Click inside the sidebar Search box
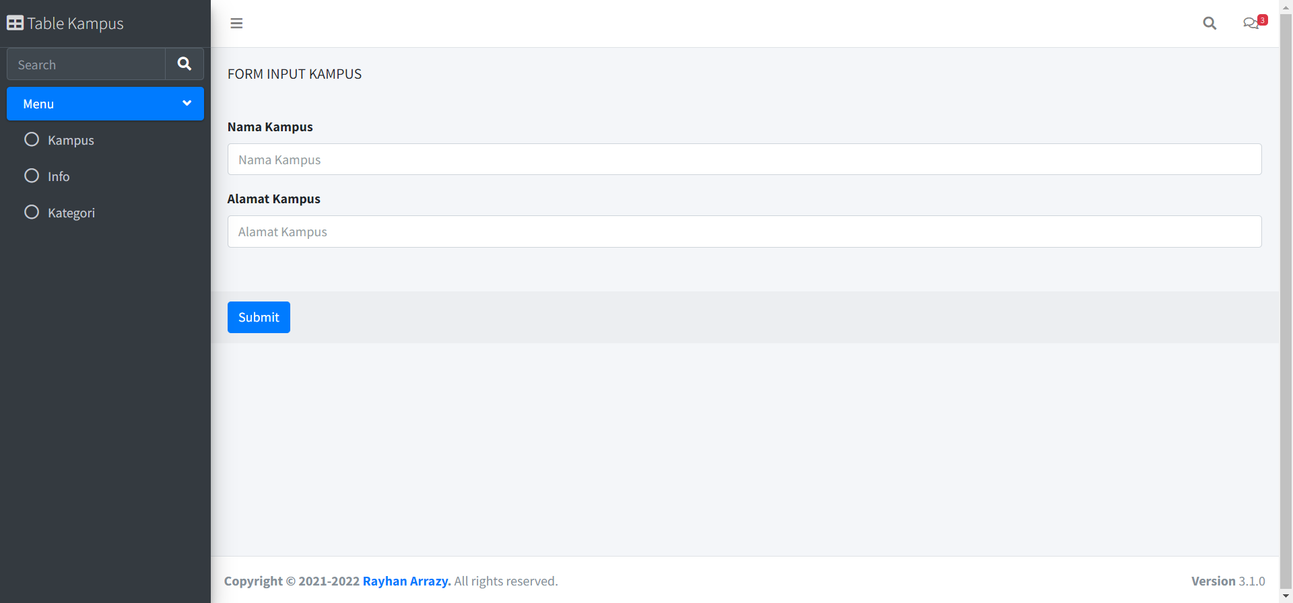The height and width of the screenshot is (603, 1293). coord(86,65)
